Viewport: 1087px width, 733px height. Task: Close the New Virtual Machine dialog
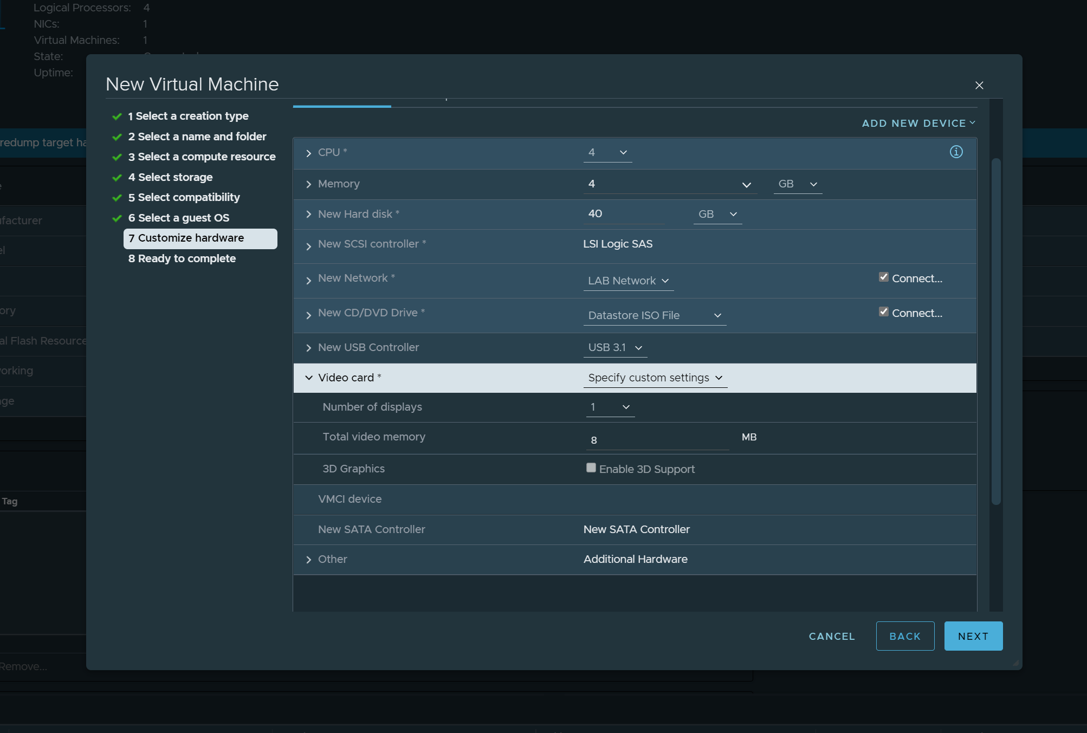click(x=979, y=85)
